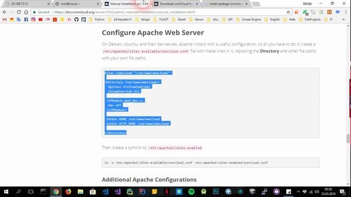Open the YouTube bookmark icon
Screen dimensions: 351x197
pyautogui.click(x=41, y=20)
